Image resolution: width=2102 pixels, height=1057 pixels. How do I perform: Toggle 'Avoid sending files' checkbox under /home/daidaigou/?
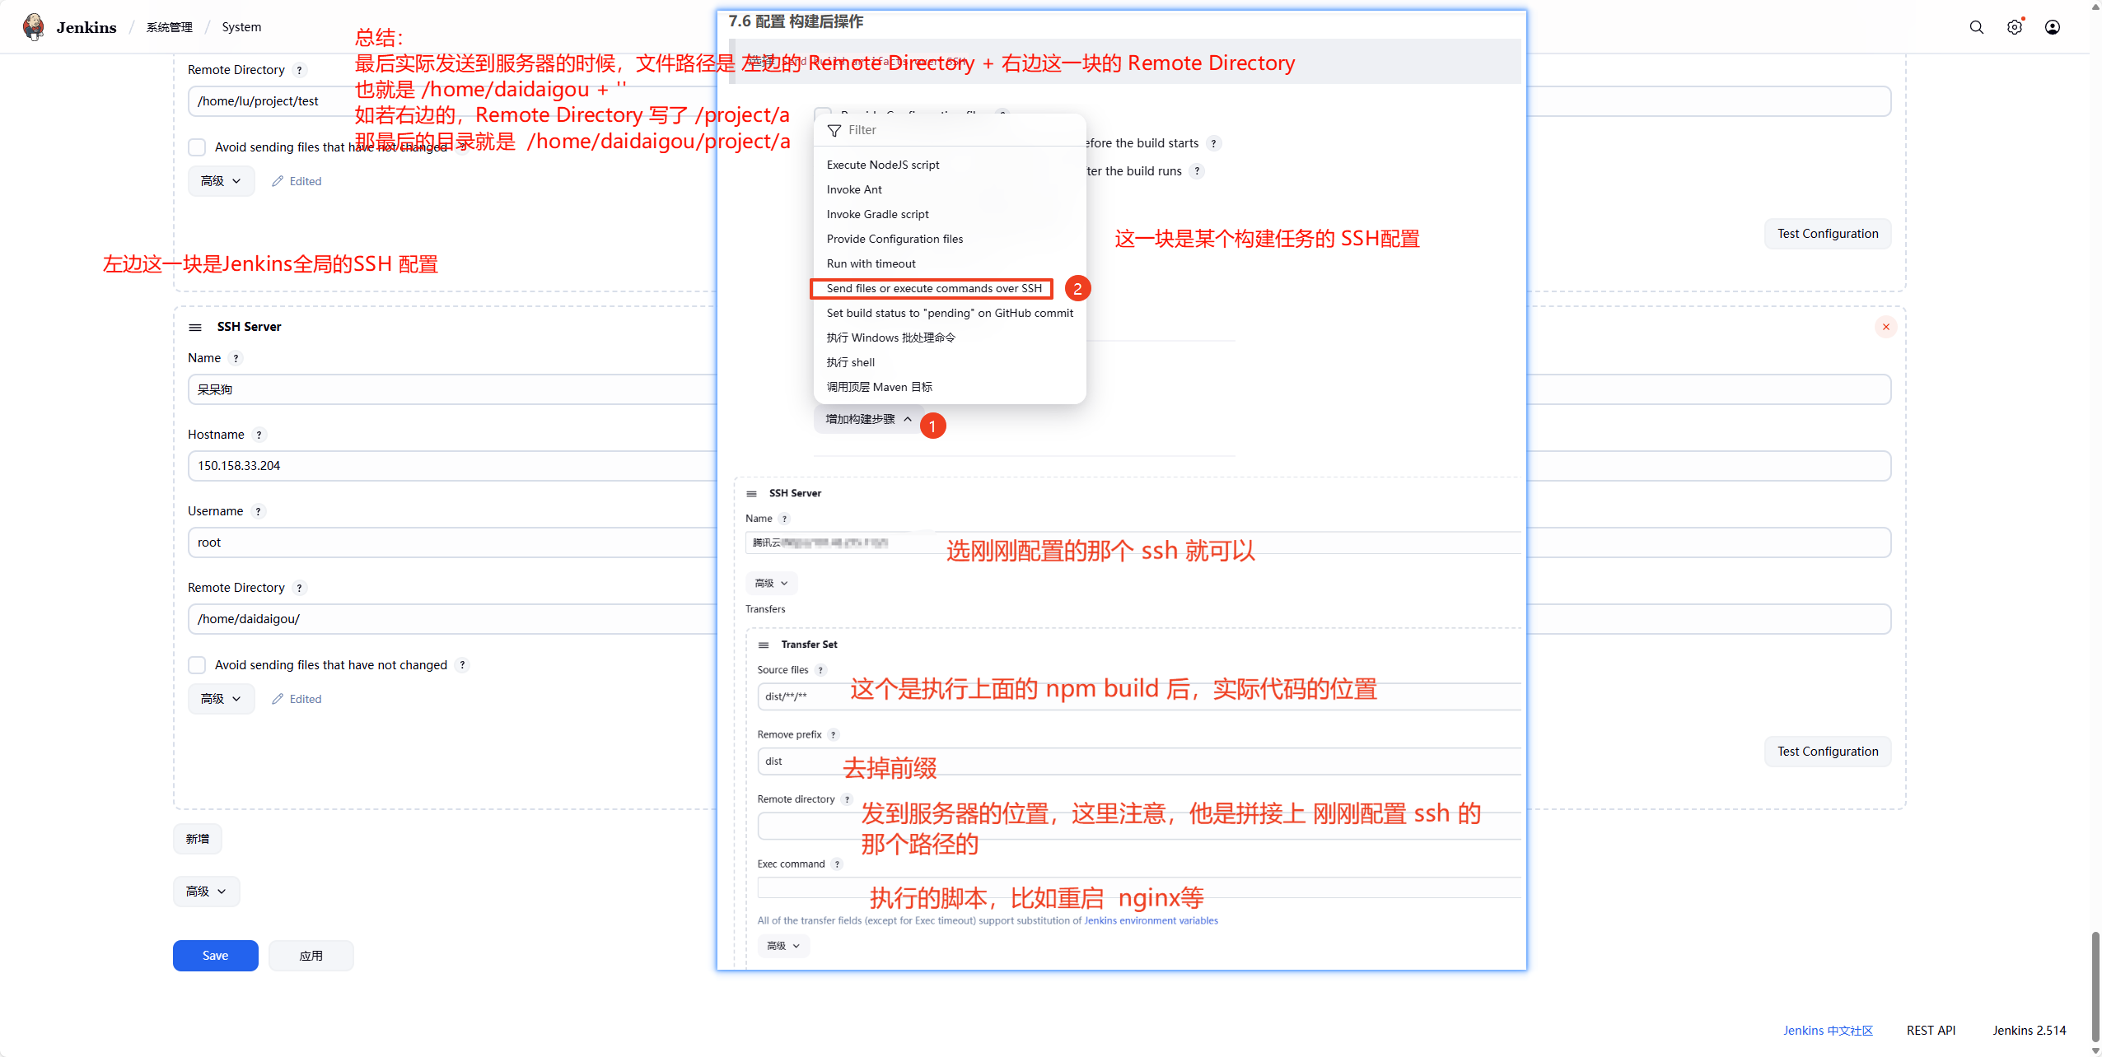tap(197, 665)
